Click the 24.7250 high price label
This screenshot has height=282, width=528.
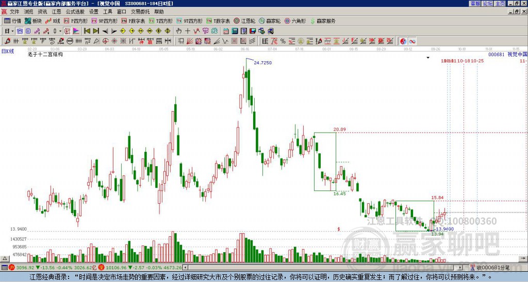(262, 62)
